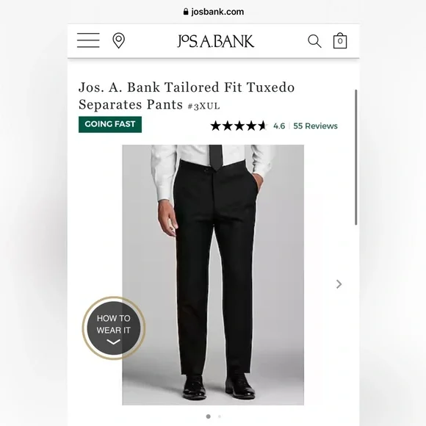This screenshot has width=426, height=426.
Task: Select the second carousel dot indicator
Action: point(220,416)
